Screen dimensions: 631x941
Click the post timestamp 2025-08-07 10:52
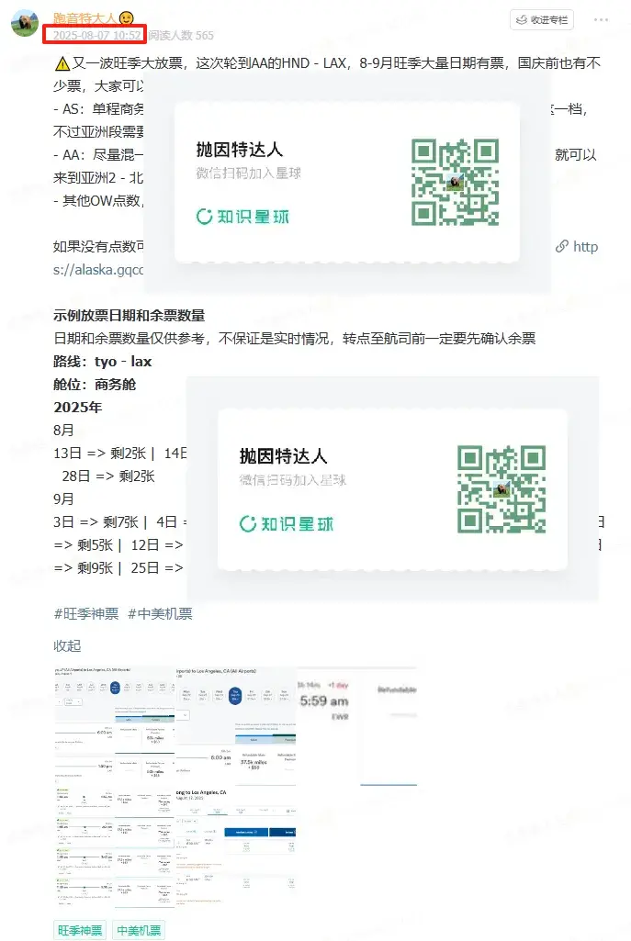(x=96, y=36)
